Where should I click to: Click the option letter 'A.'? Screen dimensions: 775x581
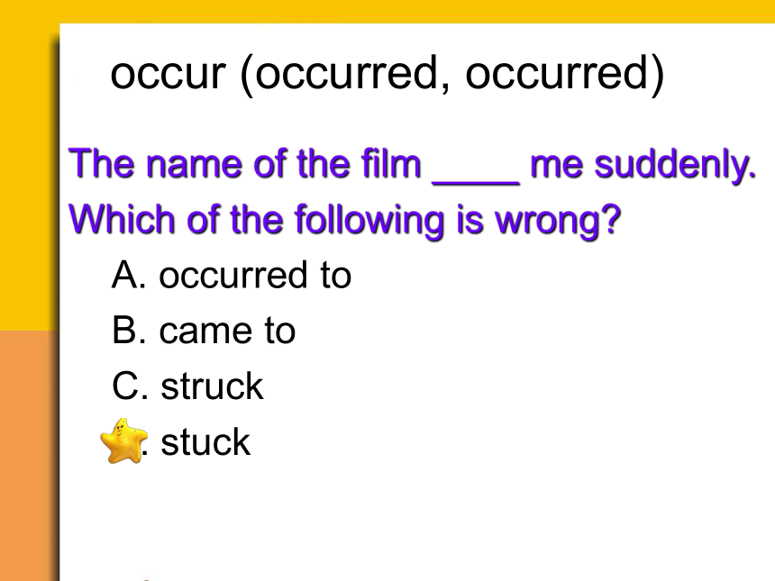(129, 275)
